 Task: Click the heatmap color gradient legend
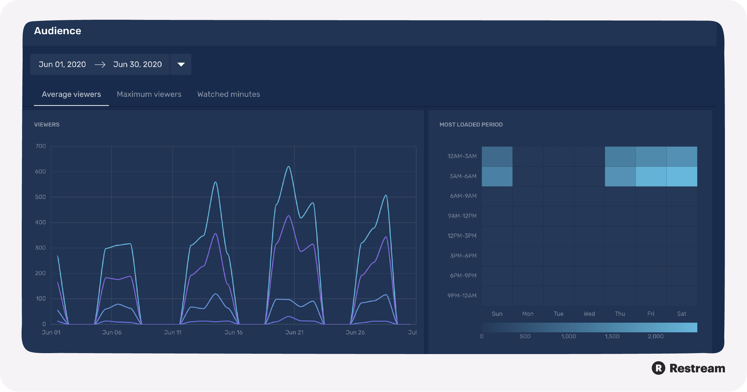coord(589,327)
